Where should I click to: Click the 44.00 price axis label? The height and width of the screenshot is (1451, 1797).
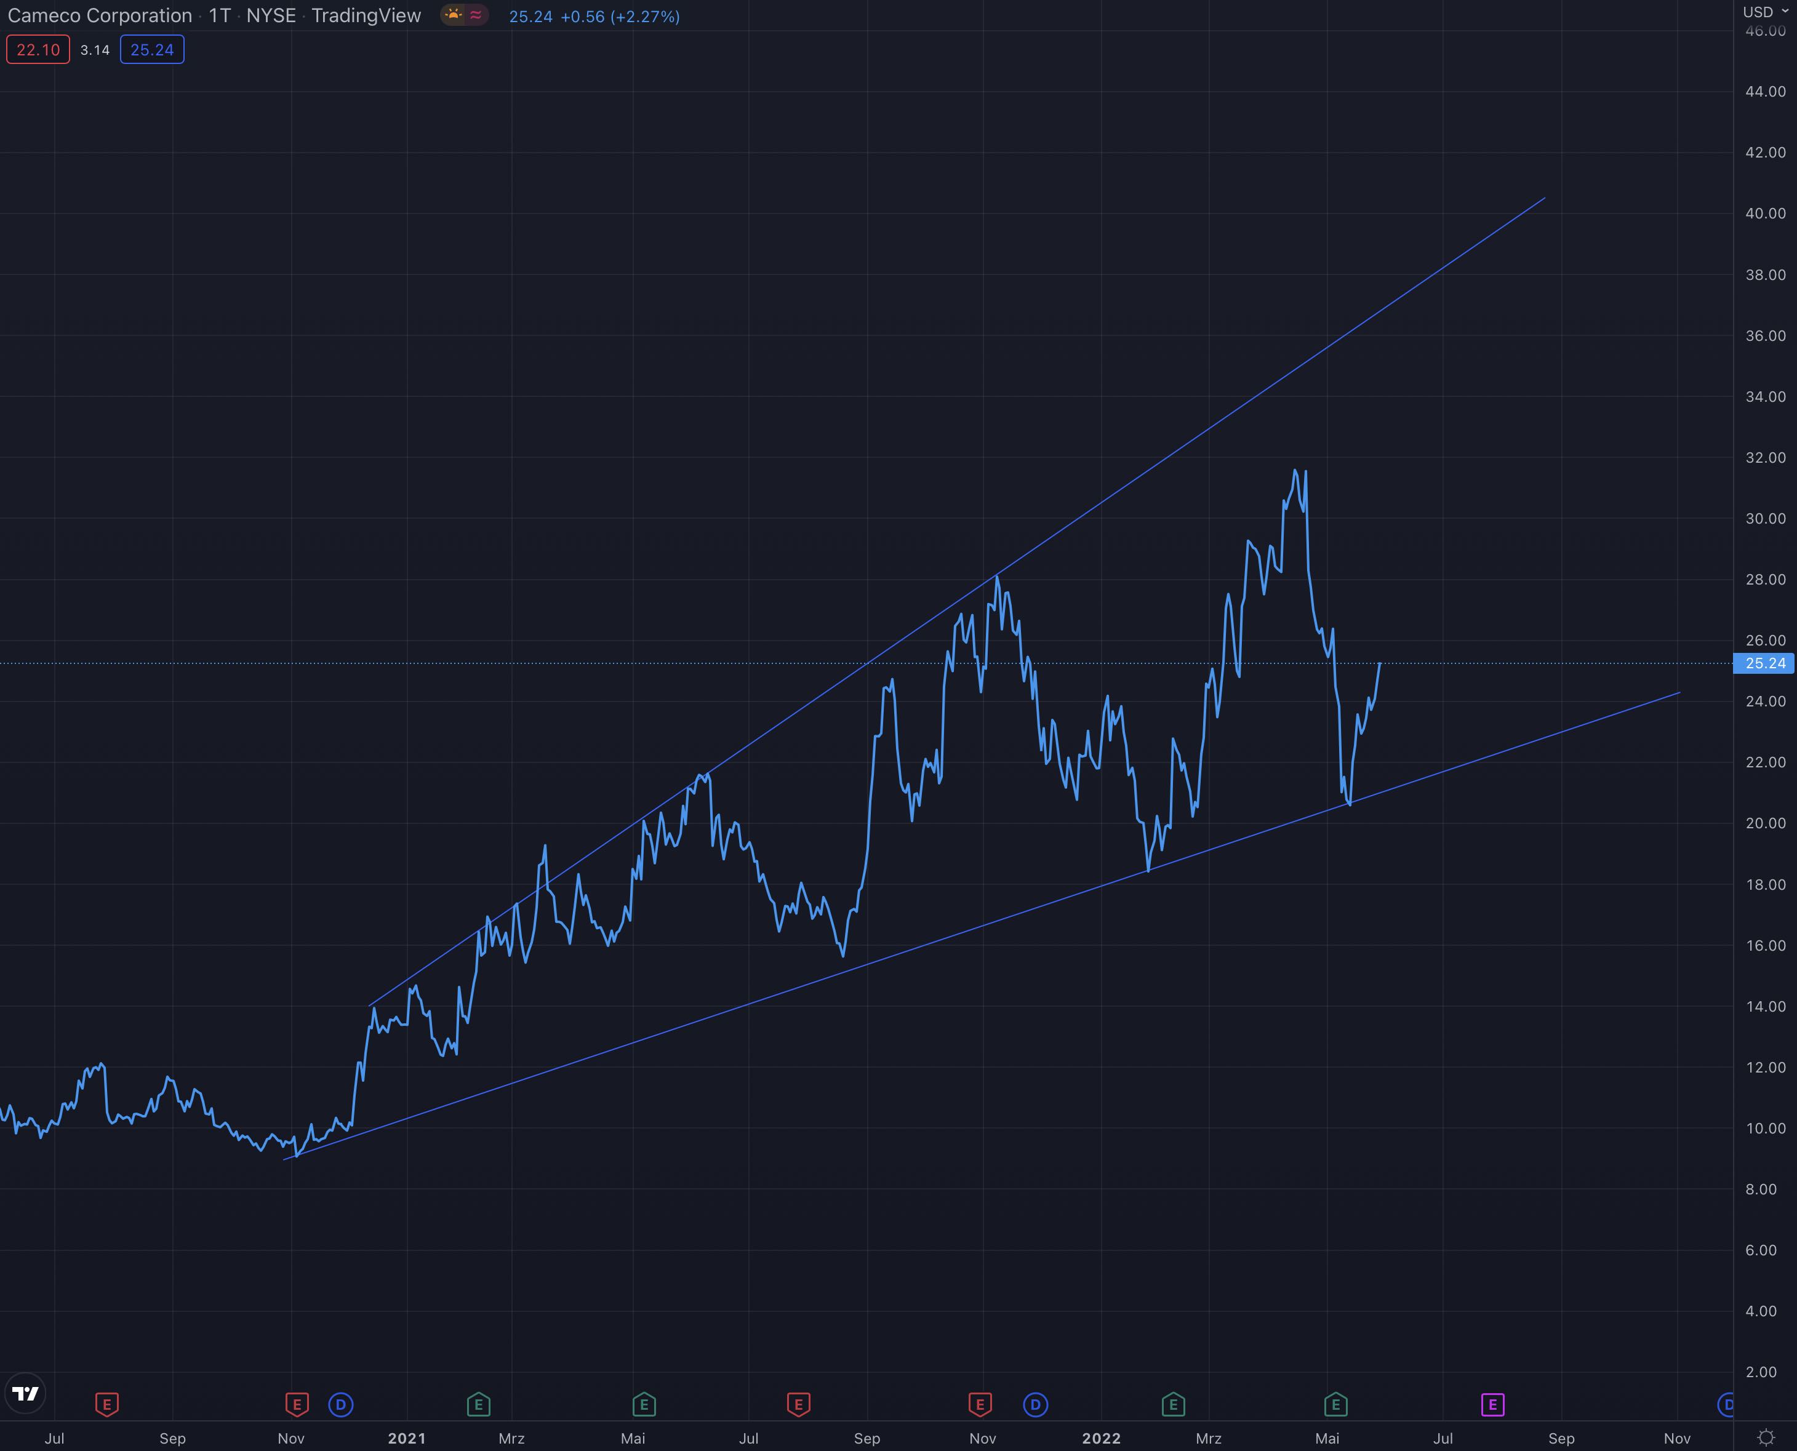tap(1765, 91)
